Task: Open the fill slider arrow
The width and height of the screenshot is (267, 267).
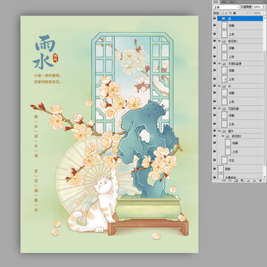Action: click(x=263, y=13)
